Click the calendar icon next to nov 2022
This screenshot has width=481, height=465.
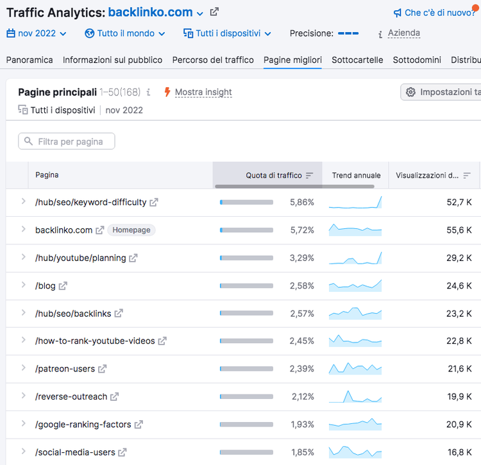[11, 33]
